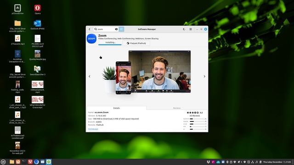The image size is (294, 165).
Task: Click the package name us.zoom.Zoom
Action: pos(102,112)
